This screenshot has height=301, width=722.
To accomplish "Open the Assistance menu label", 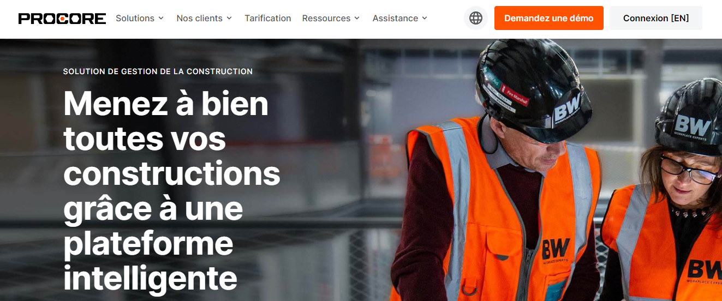I will (x=395, y=18).
